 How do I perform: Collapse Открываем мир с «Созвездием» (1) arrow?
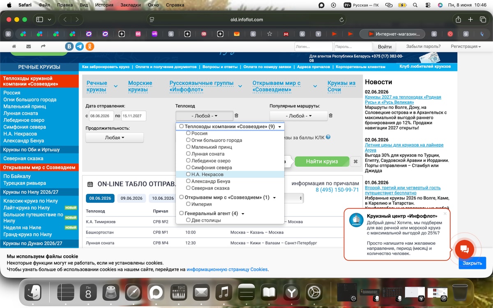point(274,198)
